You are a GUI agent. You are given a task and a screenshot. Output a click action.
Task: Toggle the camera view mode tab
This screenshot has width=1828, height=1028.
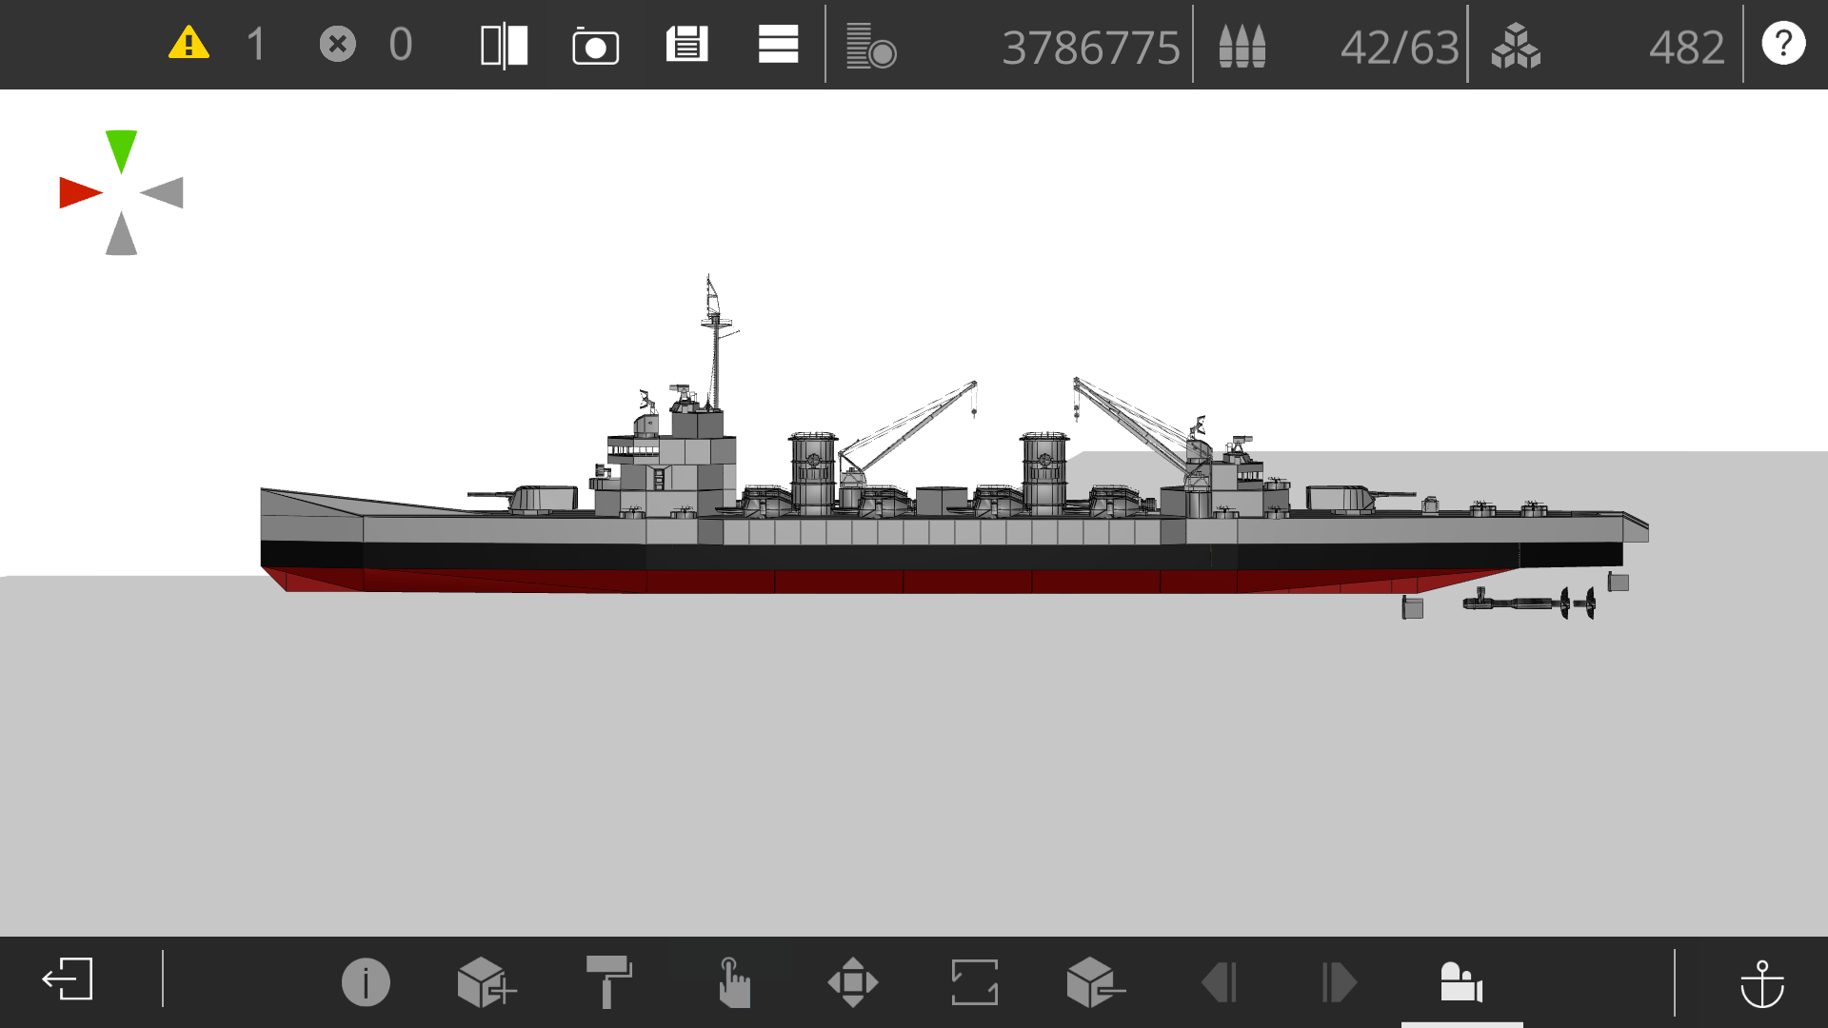coord(1461,981)
